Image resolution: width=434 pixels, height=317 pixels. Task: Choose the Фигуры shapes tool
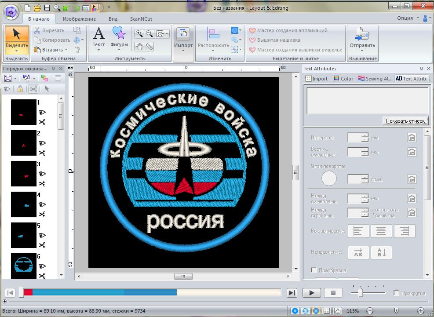119,39
